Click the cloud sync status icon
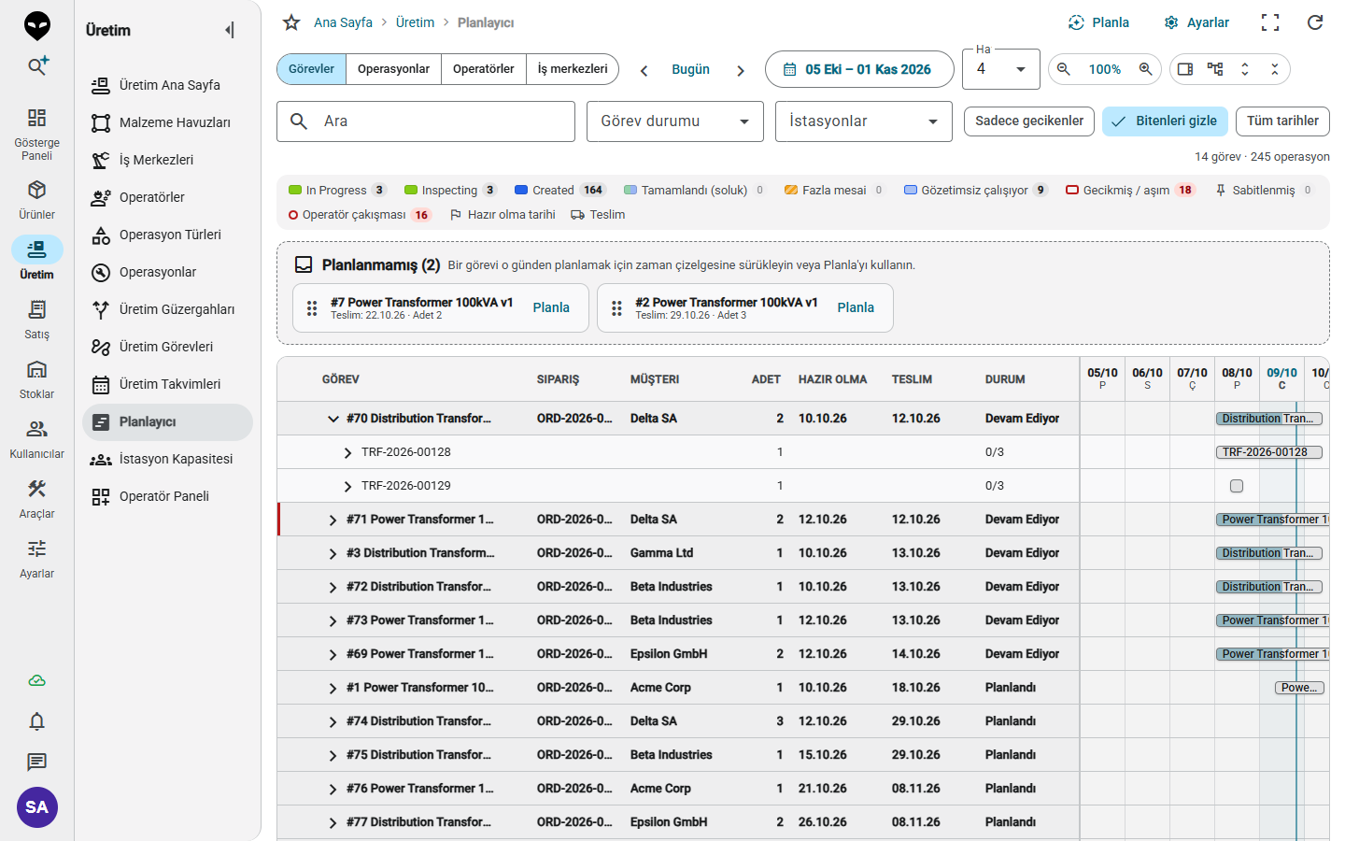Screen dimensions: 1345x841 (37, 680)
